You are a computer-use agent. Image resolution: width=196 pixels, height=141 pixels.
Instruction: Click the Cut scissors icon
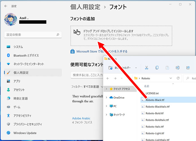[147, 68]
